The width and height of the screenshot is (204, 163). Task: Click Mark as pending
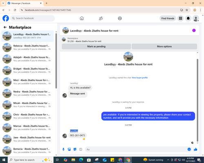[x=96, y=46]
